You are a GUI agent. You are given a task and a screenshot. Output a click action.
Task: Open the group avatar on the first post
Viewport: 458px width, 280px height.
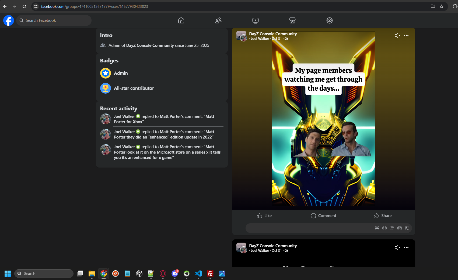(x=242, y=36)
